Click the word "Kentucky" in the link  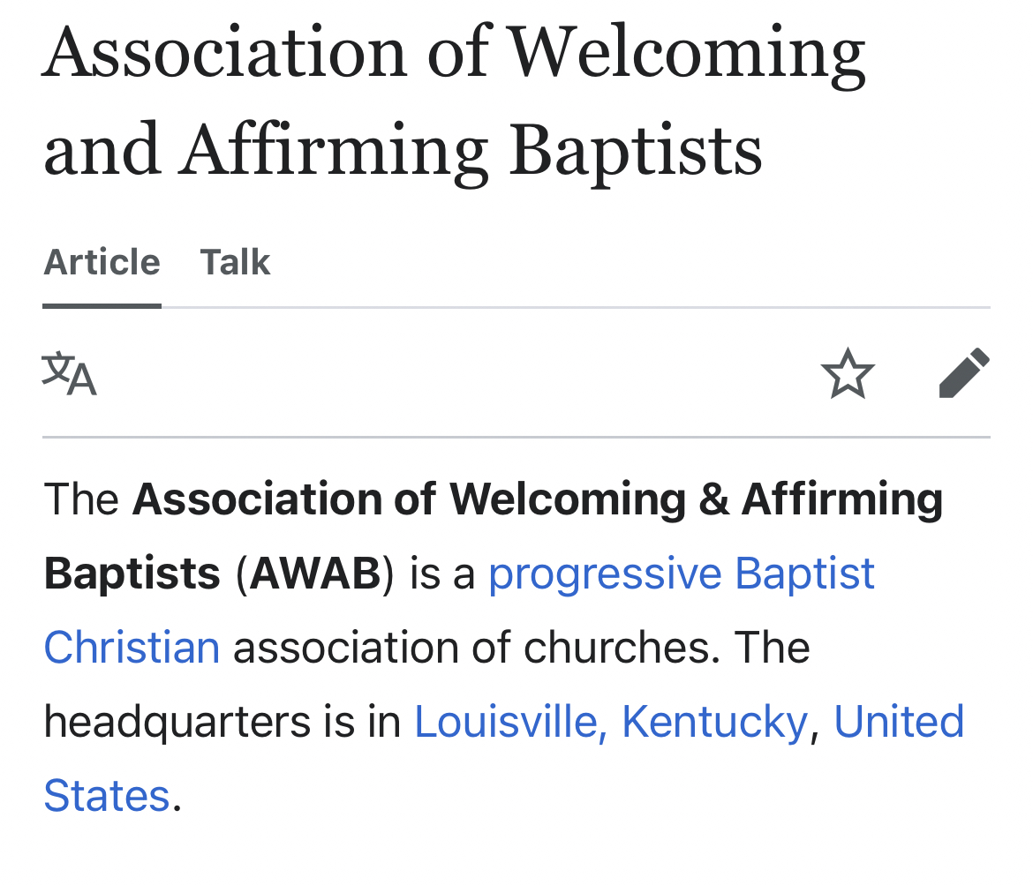pyautogui.click(x=713, y=723)
